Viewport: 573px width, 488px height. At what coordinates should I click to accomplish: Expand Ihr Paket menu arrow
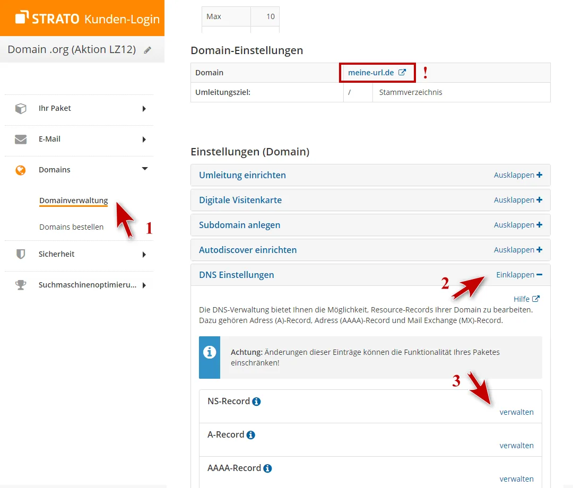coord(144,109)
